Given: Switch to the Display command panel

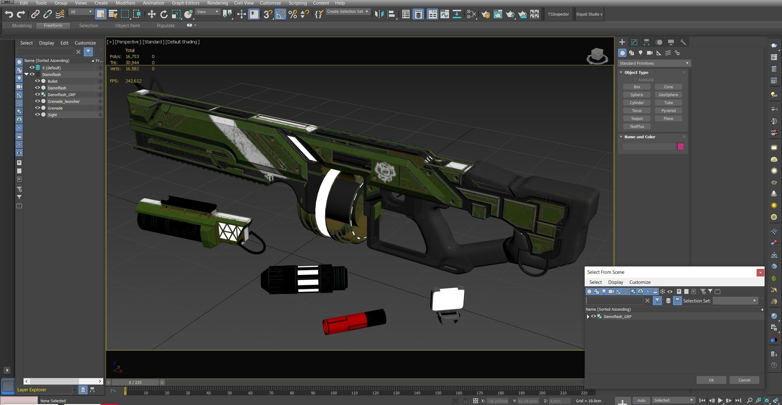Looking at the screenshot, I should coord(671,42).
